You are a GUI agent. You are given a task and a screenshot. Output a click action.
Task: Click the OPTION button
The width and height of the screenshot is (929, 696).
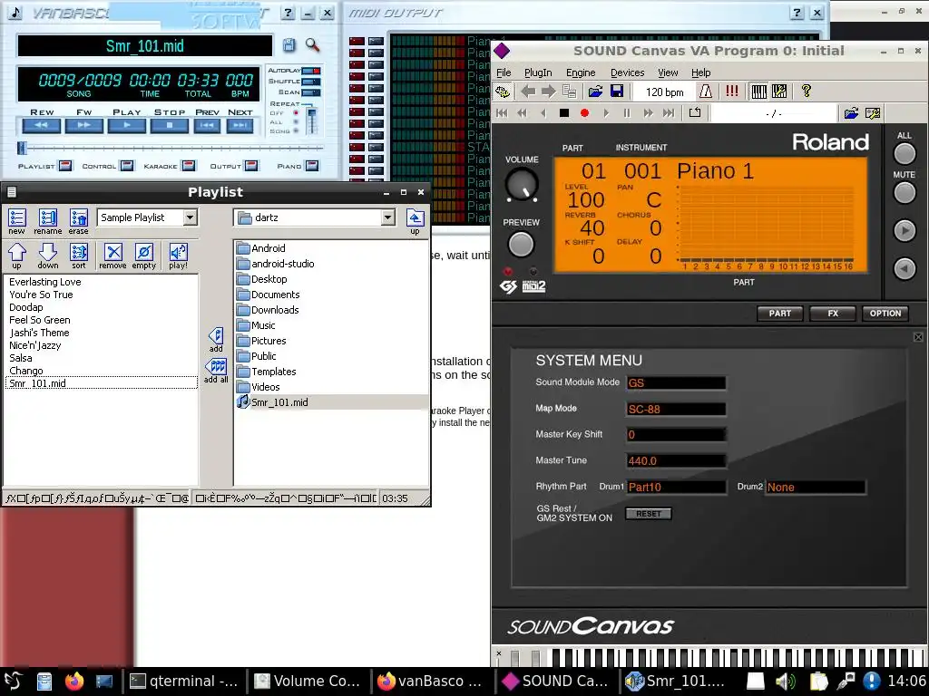(885, 314)
